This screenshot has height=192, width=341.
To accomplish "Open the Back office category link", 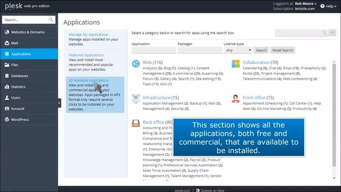I will tap(153, 122).
